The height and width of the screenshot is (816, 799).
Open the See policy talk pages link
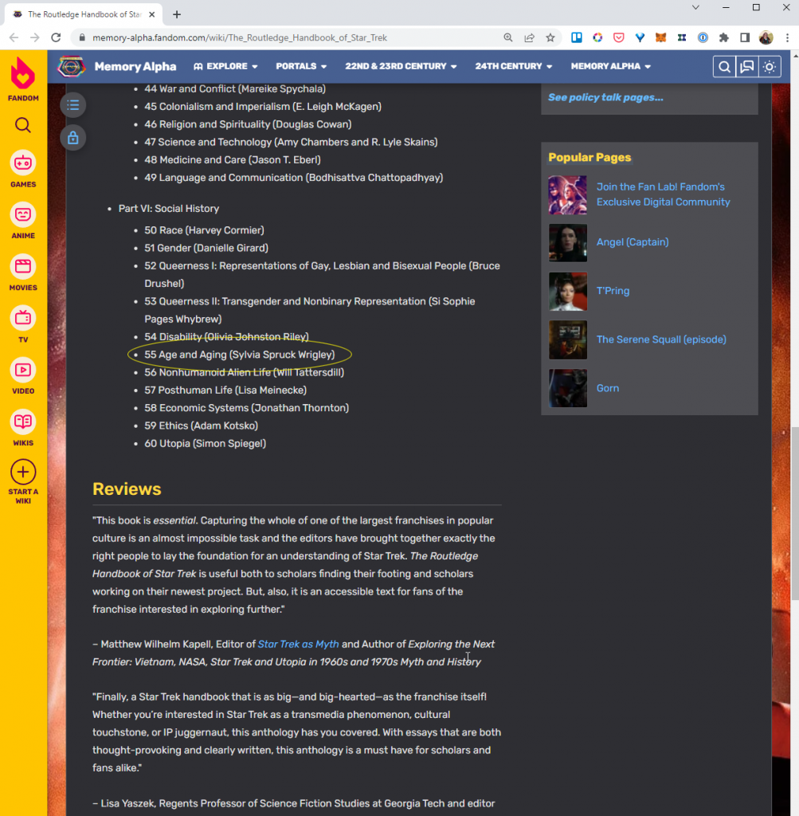pyautogui.click(x=605, y=97)
